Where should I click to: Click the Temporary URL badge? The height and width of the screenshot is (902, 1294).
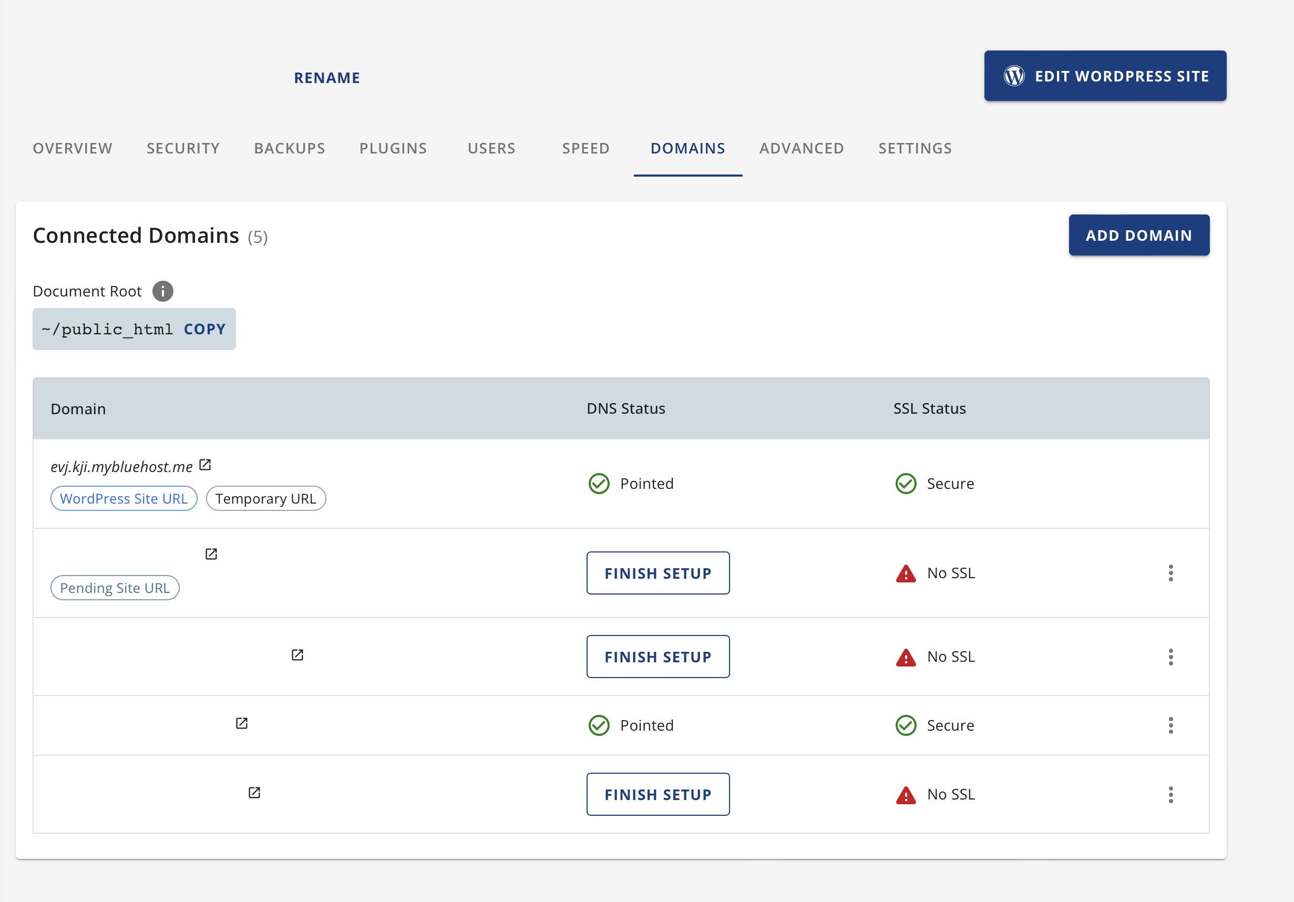[266, 499]
